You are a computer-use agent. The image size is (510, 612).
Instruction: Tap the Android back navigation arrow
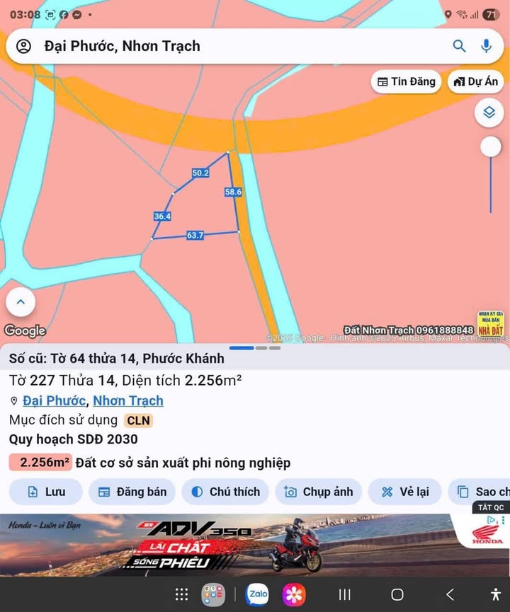[x=450, y=595]
